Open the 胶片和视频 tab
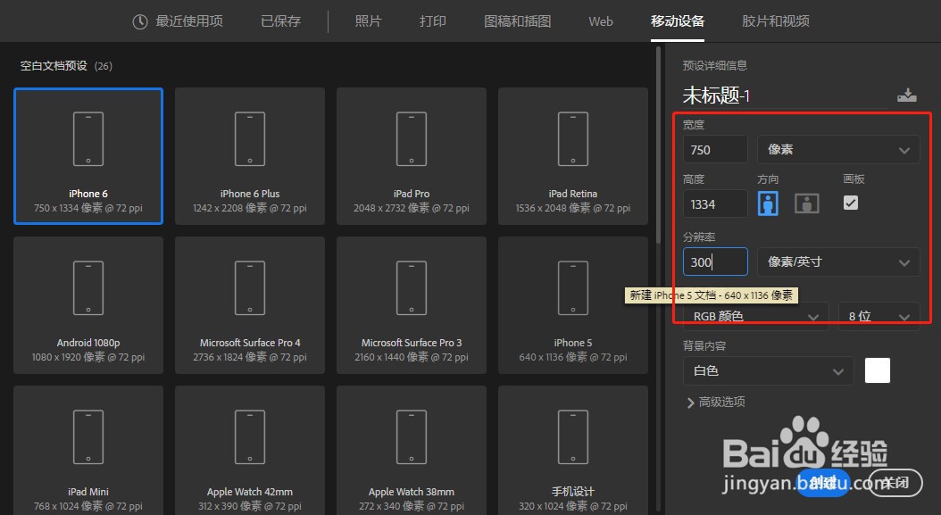This screenshot has width=941, height=515. (775, 21)
